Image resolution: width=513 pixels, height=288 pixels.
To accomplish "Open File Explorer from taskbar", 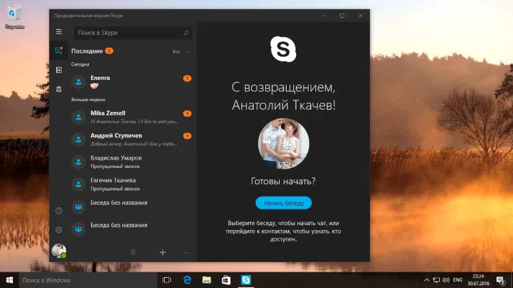I will pyautogui.click(x=207, y=280).
